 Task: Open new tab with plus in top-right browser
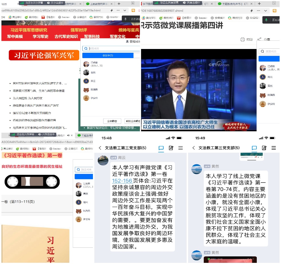(x=259, y=4)
